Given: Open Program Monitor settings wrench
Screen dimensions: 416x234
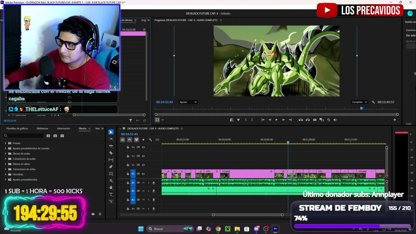Looking at the screenshot, I should coord(373,102).
